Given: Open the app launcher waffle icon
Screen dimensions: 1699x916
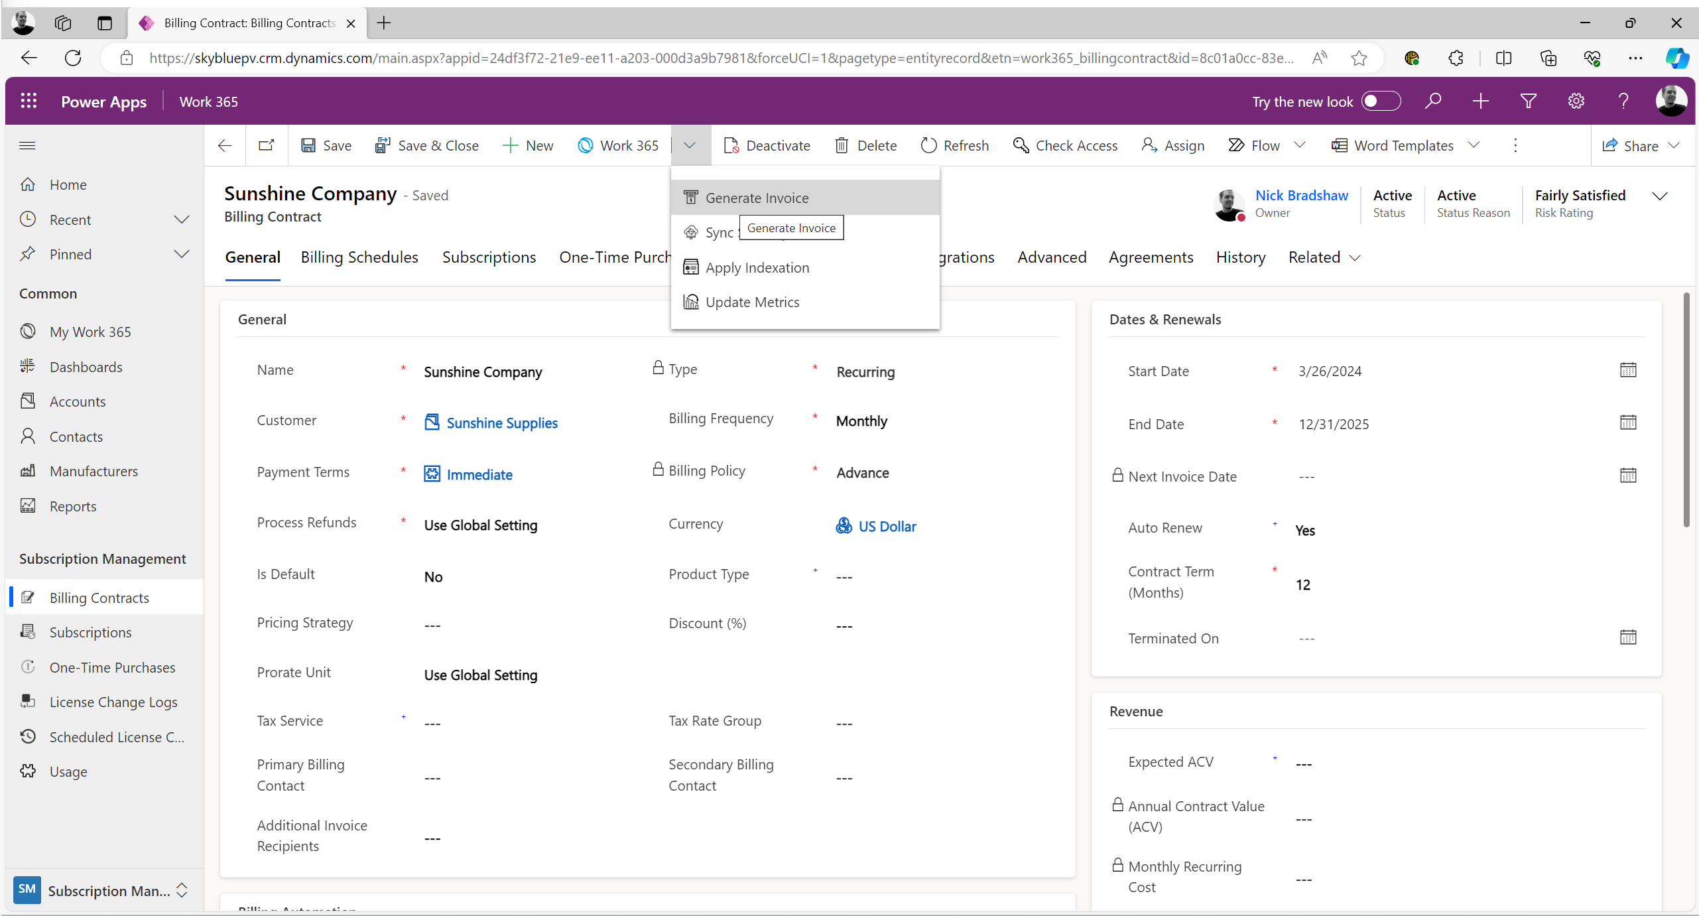Looking at the screenshot, I should (29, 101).
